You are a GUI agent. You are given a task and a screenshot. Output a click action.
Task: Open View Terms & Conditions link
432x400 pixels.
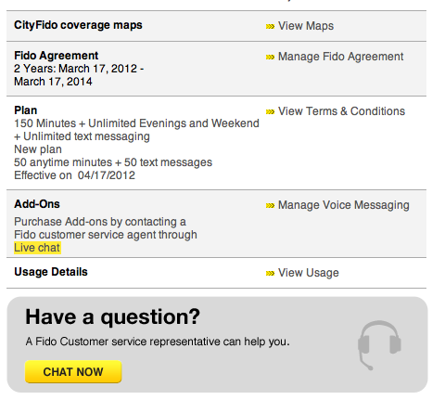pyautogui.click(x=341, y=111)
